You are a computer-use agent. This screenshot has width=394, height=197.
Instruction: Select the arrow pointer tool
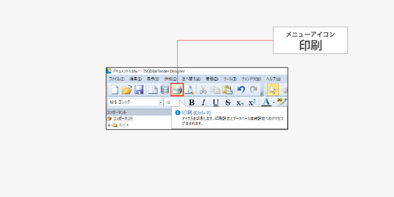point(273,90)
